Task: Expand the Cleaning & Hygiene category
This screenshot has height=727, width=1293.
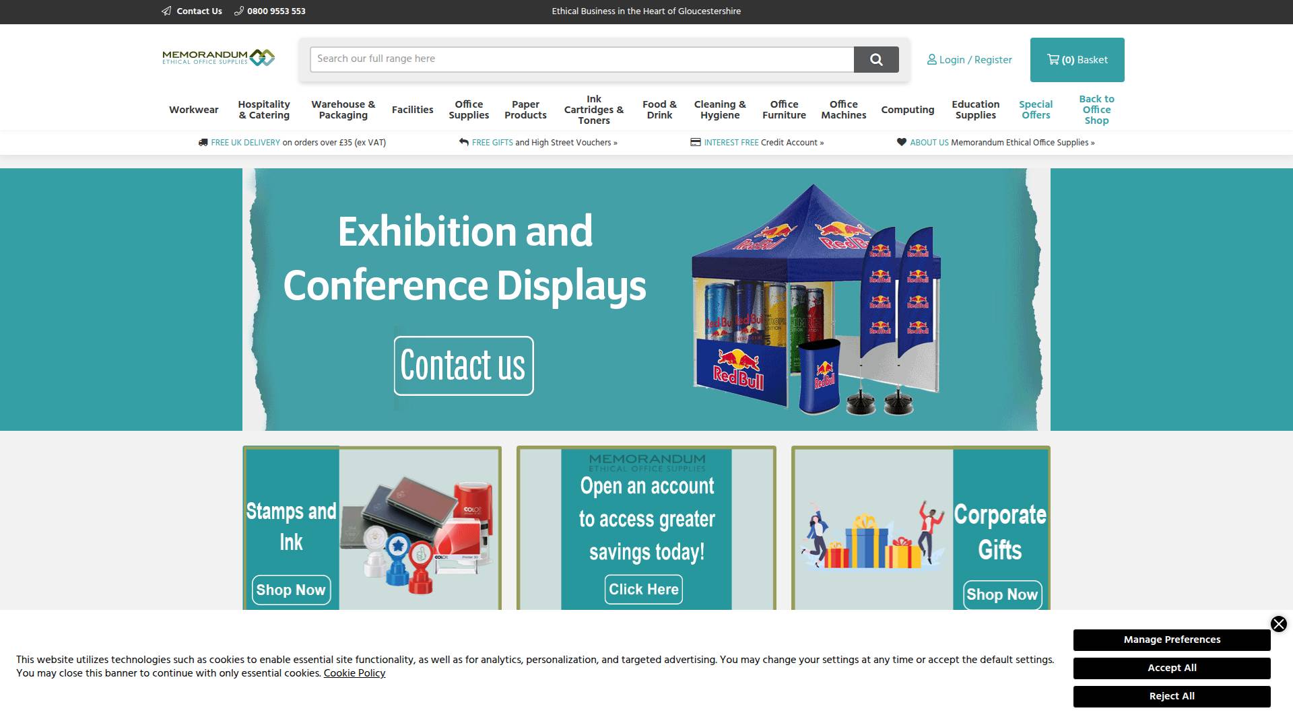Action: tap(719, 110)
